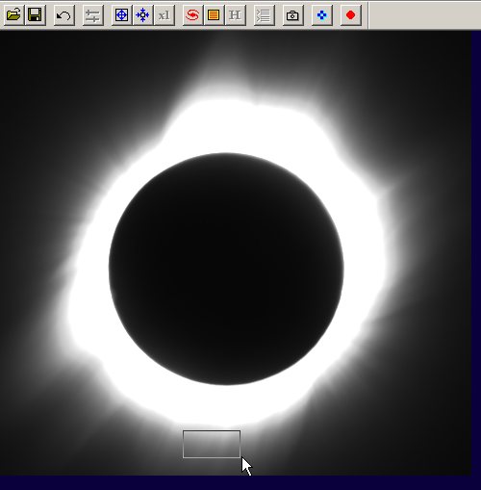
Task: Click the blue dots cross icon
Action: (321, 14)
